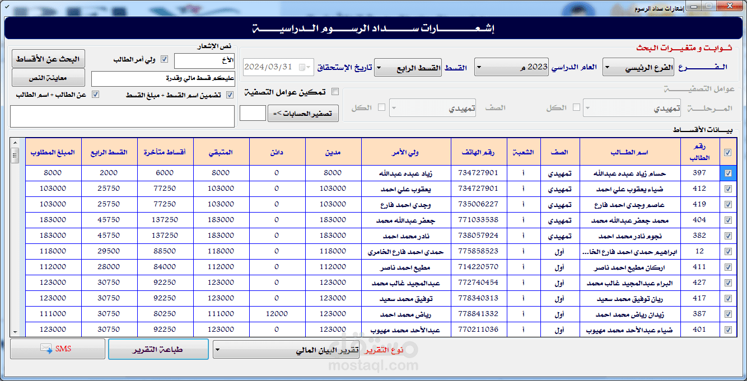Click phone number 738057924
The width and height of the screenshot is (747, 381).
(479, 236)
